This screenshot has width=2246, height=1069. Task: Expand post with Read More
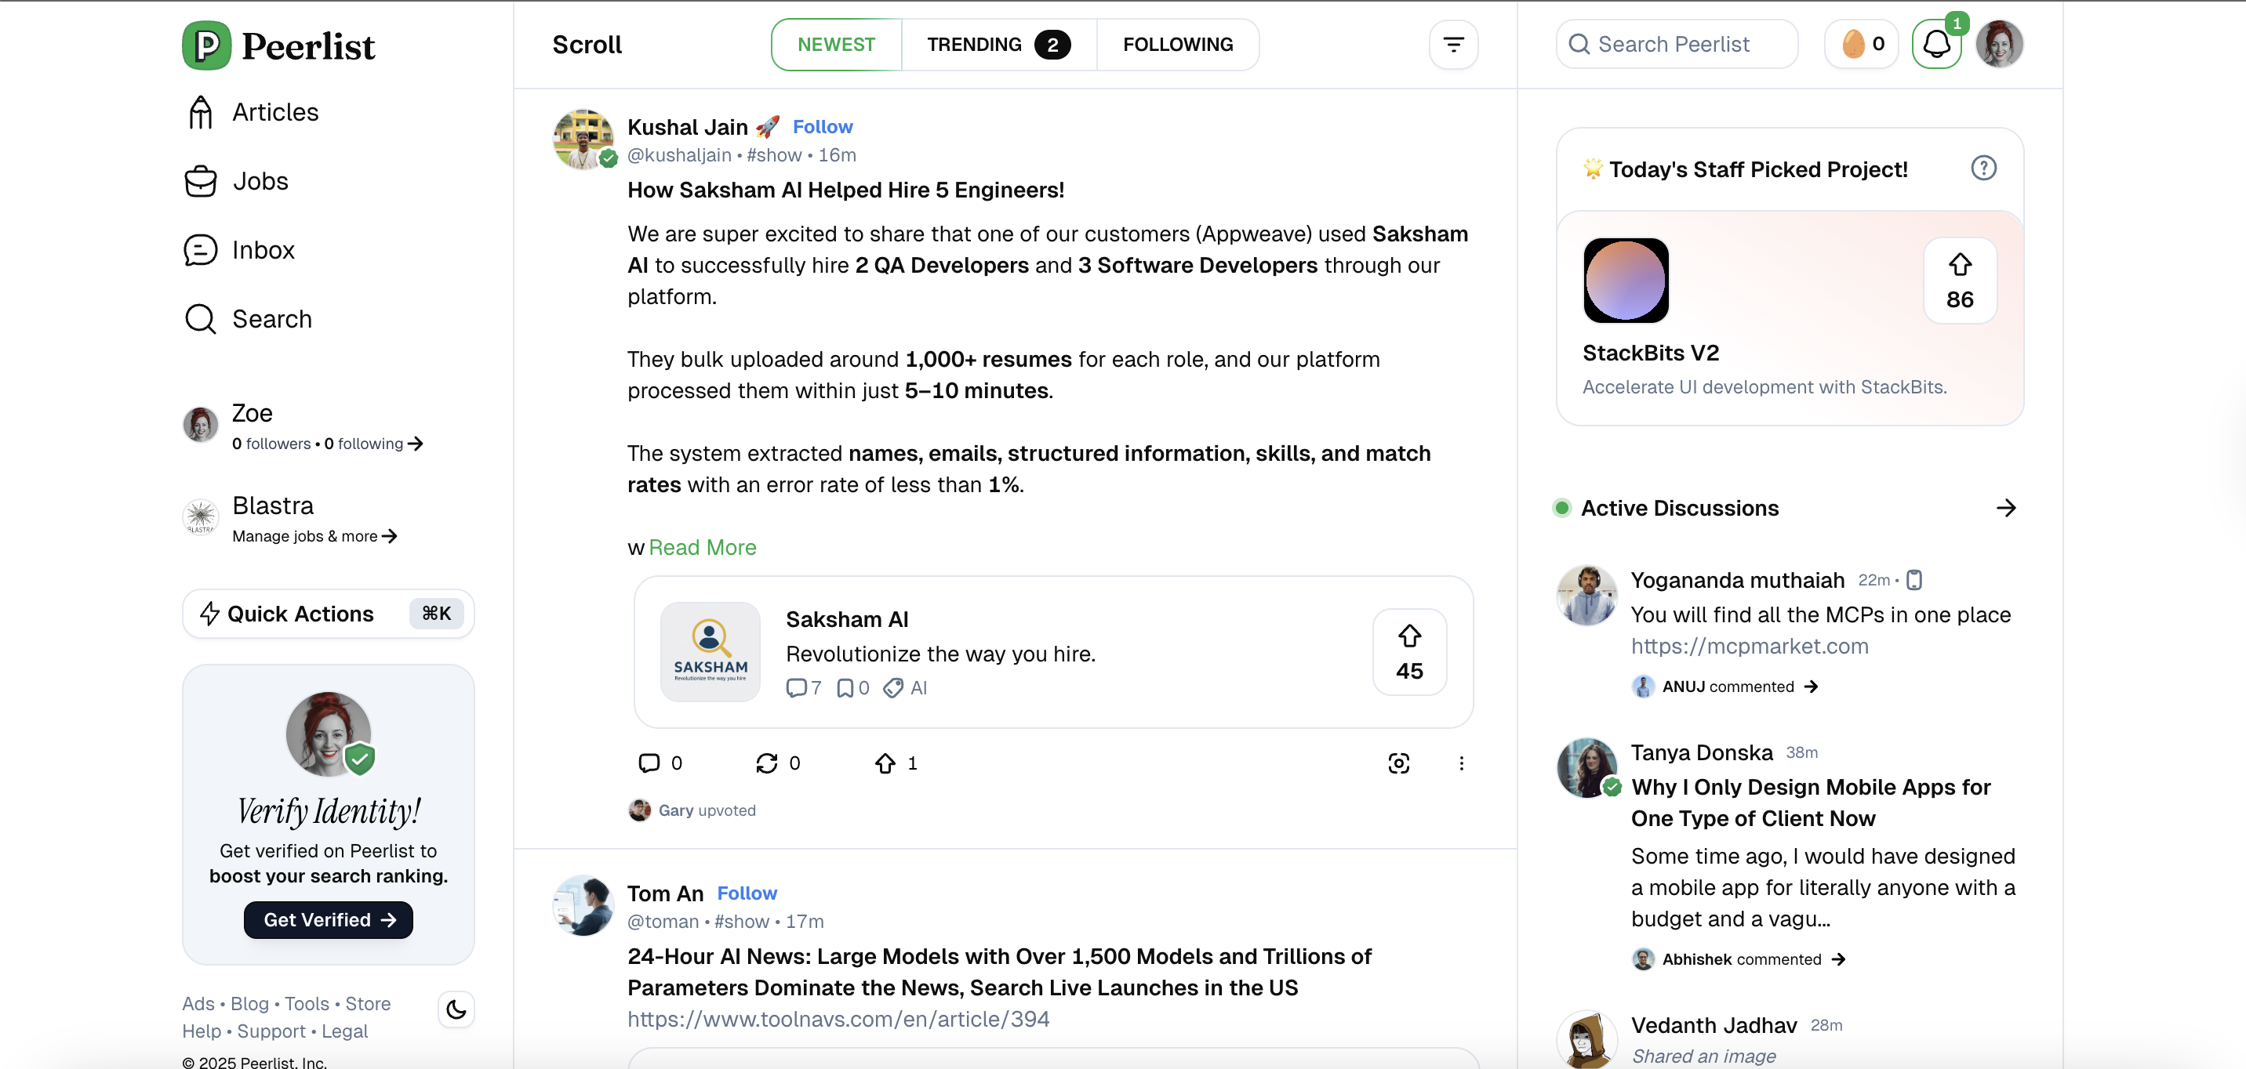[702, 547]
